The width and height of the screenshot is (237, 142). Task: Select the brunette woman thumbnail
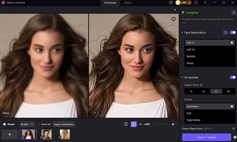click(x=28, y=134)
